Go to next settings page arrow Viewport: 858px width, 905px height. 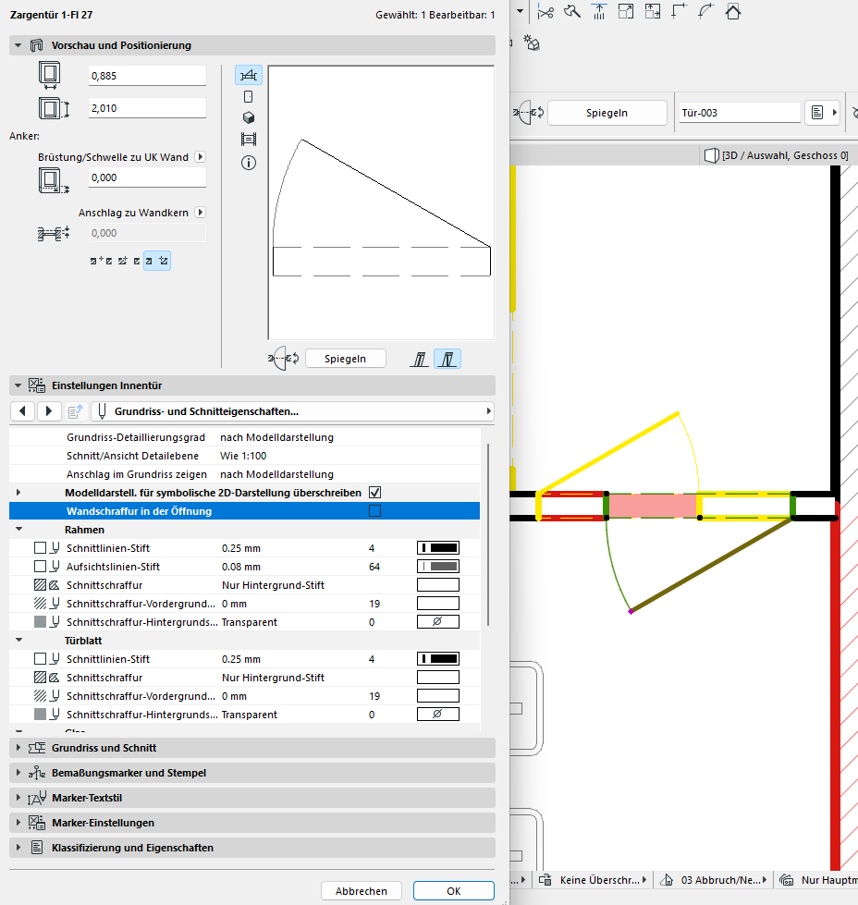click(x=49, y=411)
